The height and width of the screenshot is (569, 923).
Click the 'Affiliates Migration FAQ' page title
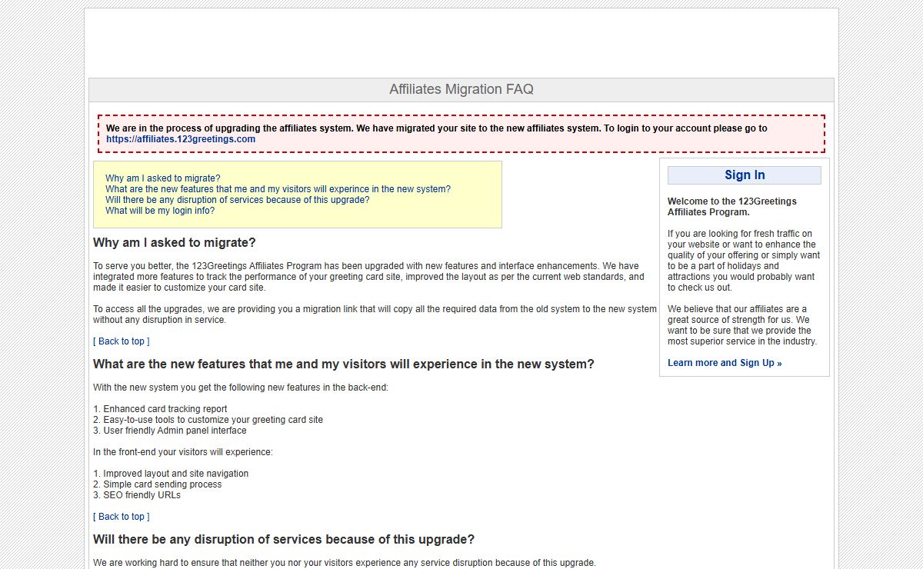pos(461,89)
